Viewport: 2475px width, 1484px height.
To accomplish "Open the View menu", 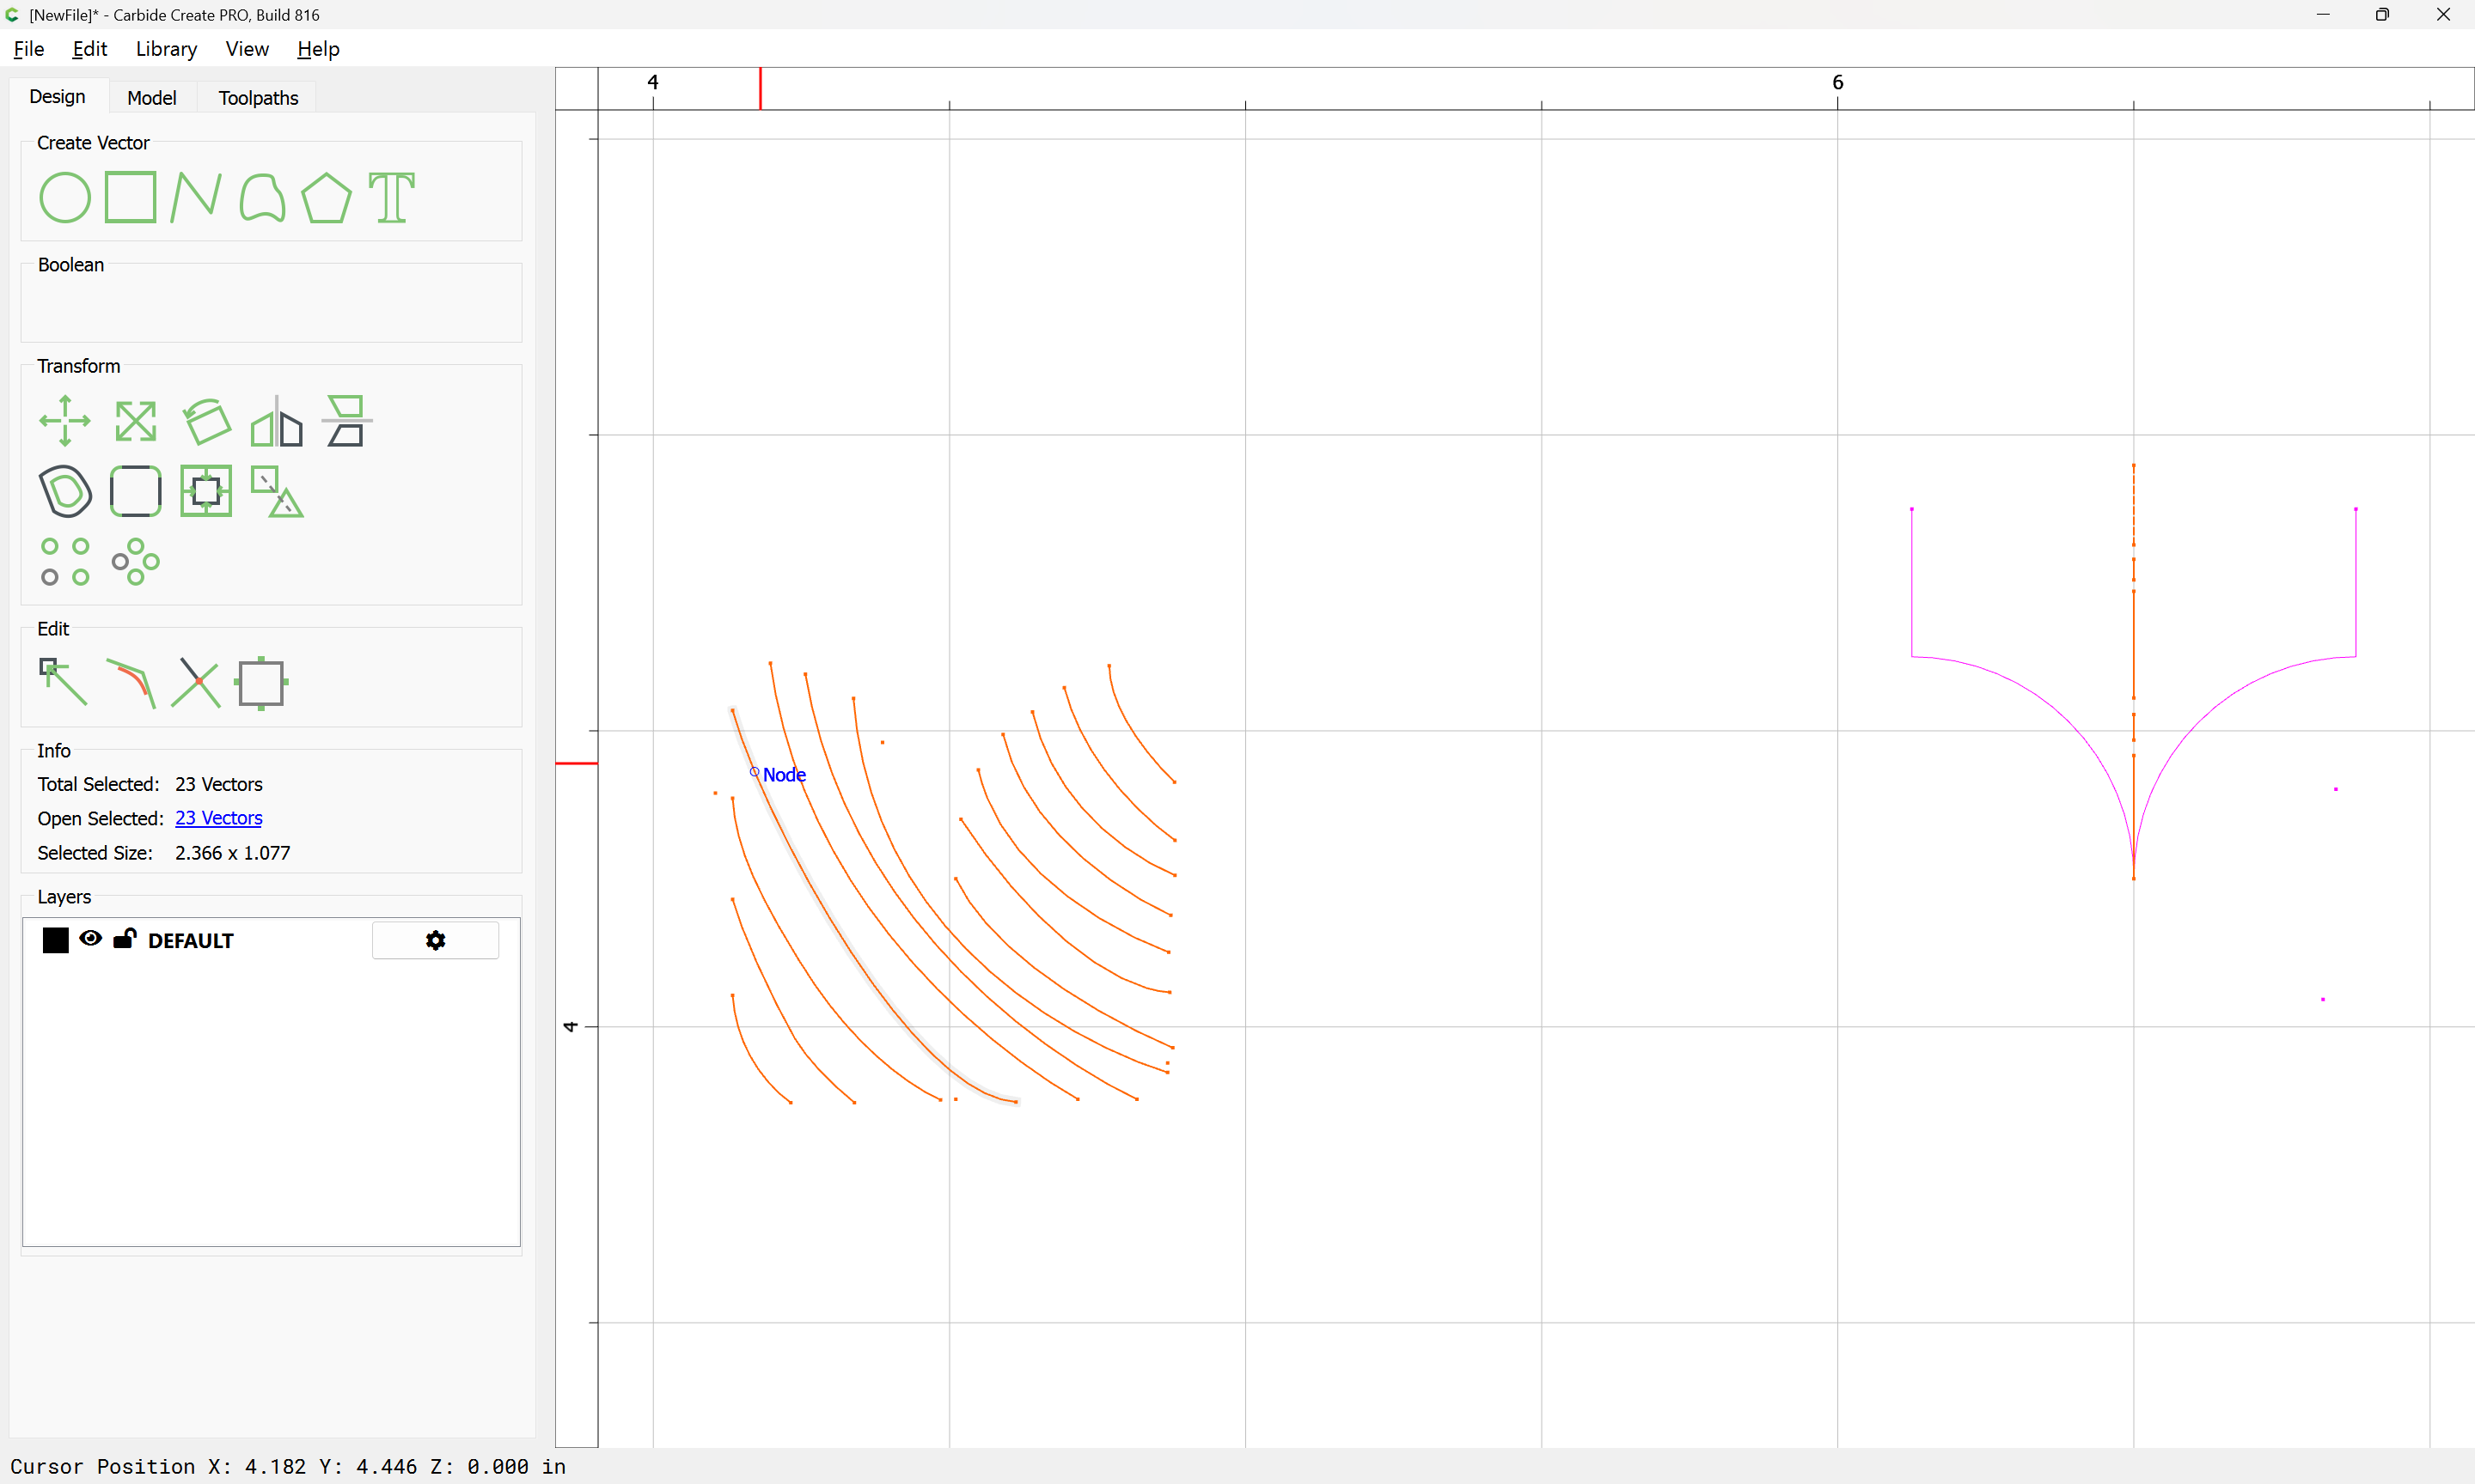I will [247, 49].
